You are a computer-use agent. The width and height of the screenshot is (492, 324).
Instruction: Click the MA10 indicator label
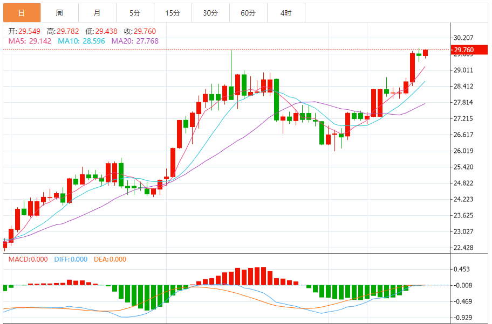click(81, 41)
